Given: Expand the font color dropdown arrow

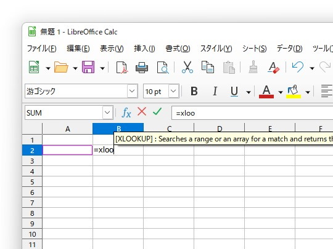Looking at the screenshot, I should point(281,92).
